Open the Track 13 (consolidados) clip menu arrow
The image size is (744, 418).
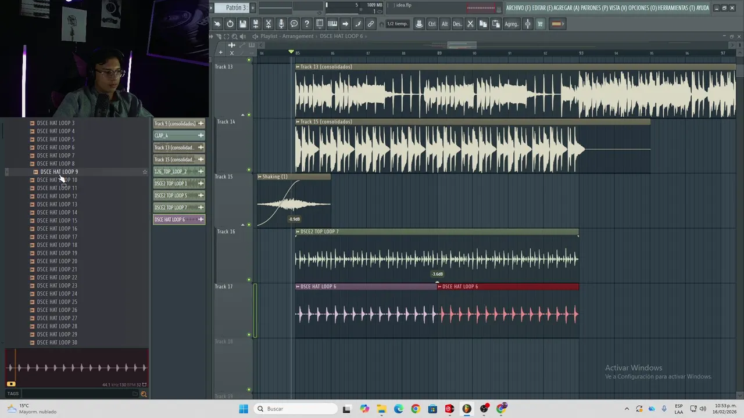pyautogui.click(x=298, y=67)
